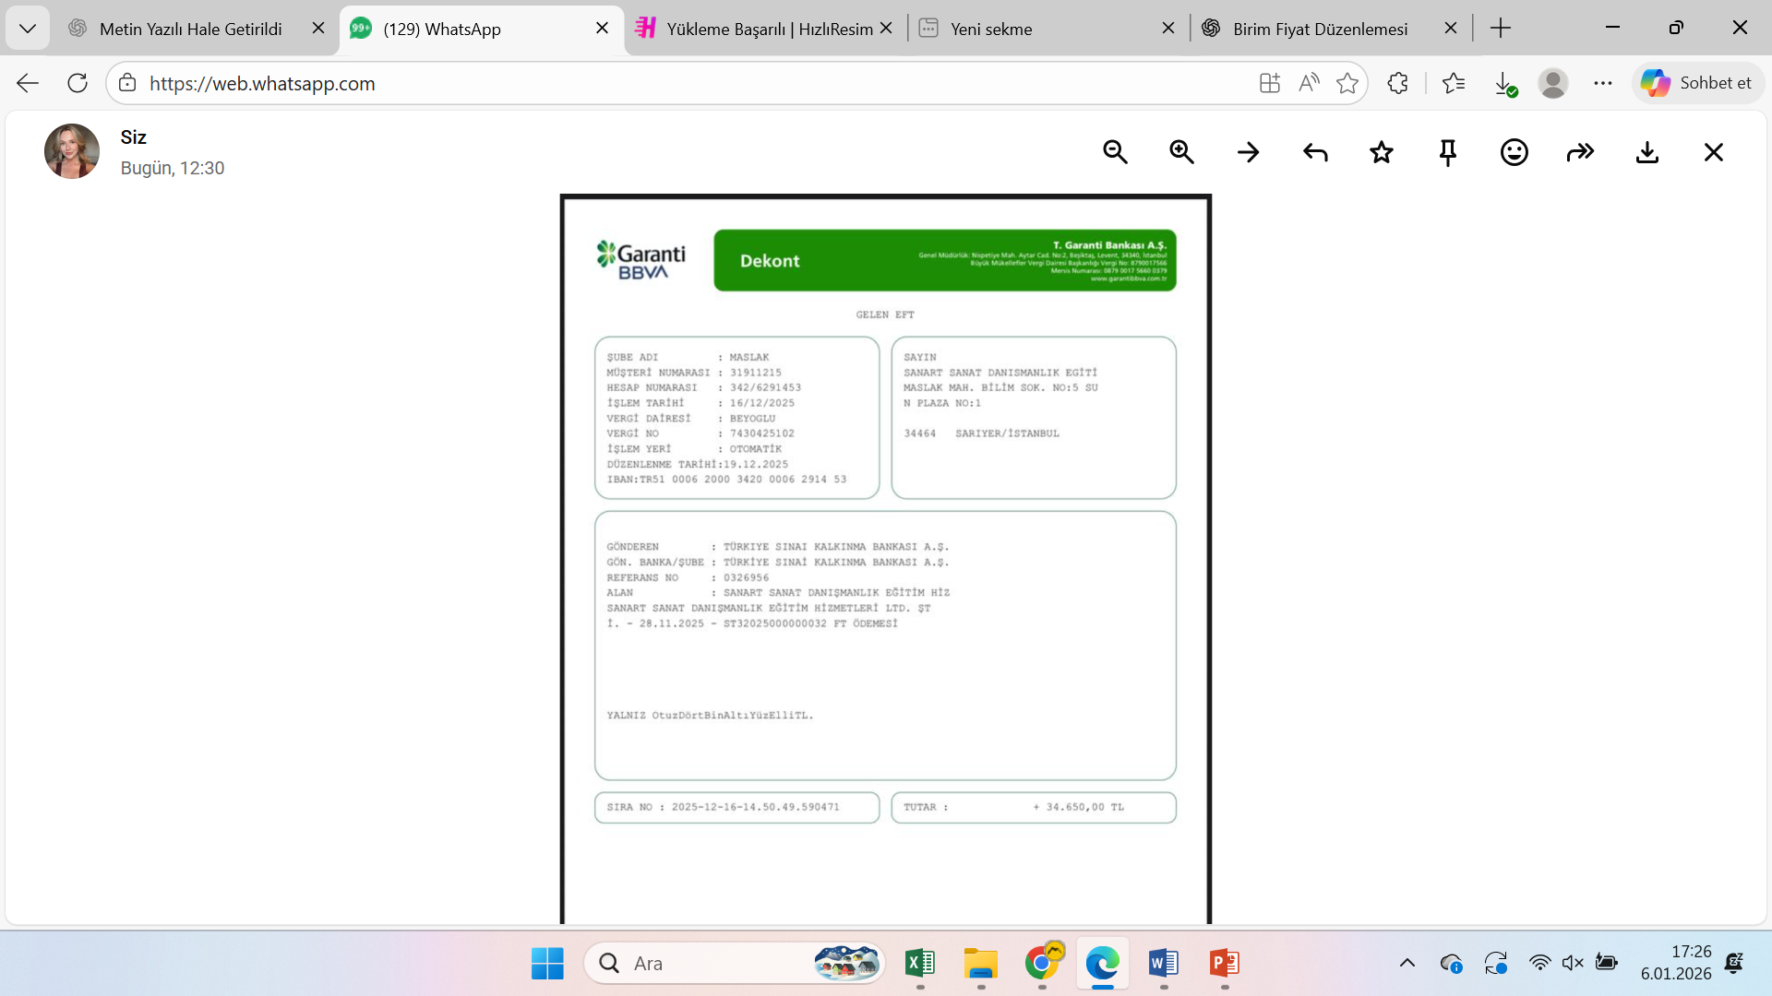
Task: View site information lock icon
Action: pyautogui.click(x=127, y=83)
